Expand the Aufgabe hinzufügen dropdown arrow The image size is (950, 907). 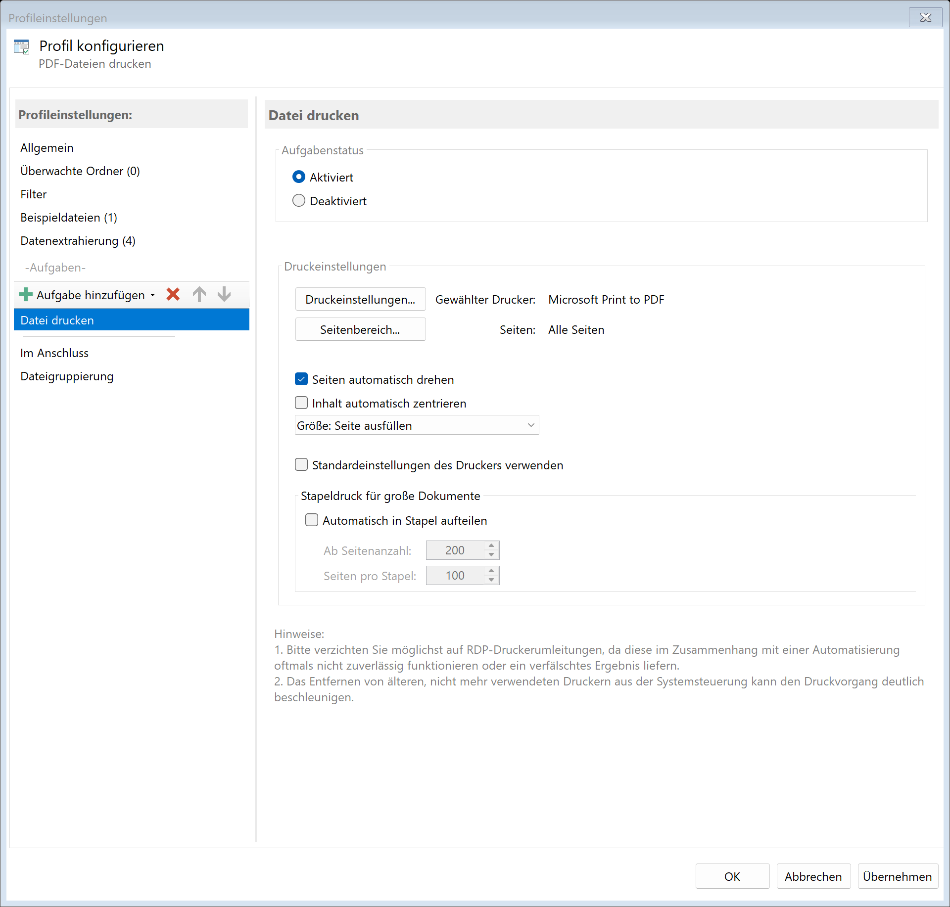[153, 295]
